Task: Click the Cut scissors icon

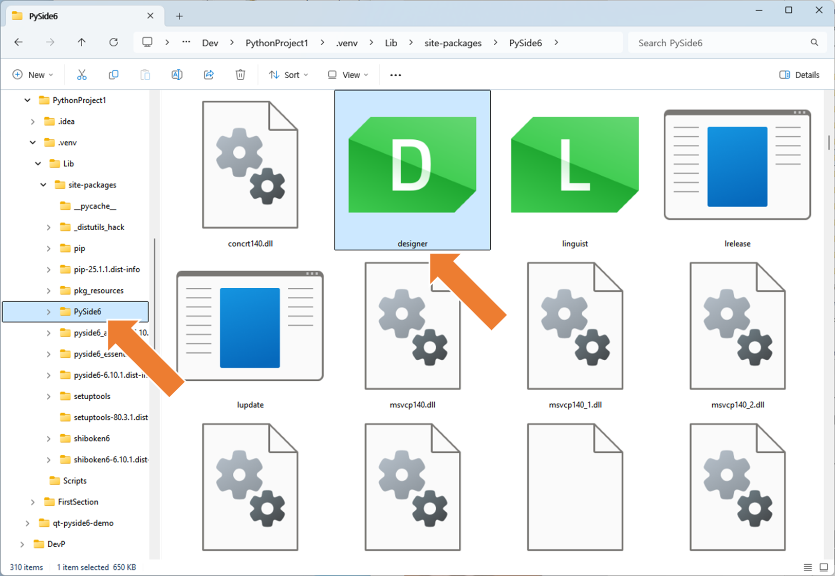Action: pos(82,75)
